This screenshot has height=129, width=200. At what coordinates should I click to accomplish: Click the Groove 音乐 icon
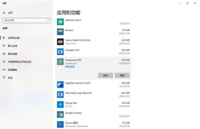coord(60,124)
